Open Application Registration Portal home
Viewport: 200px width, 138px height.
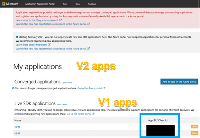tap(40, 4)
